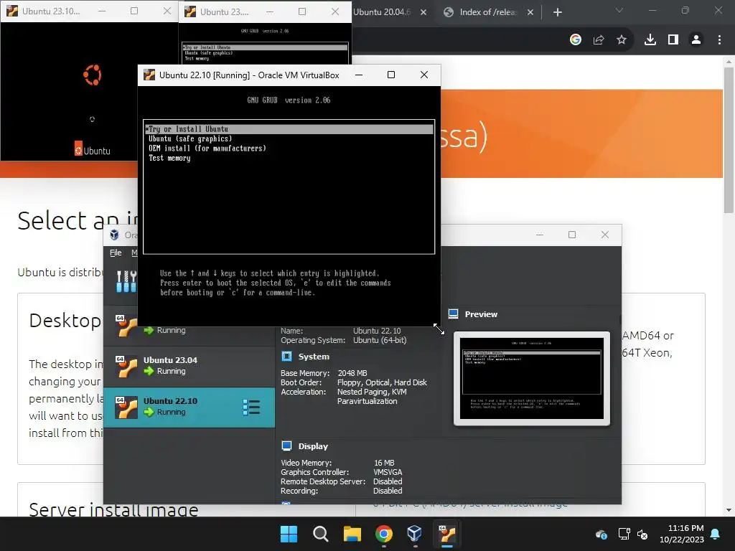Open VirtualBox Manager taskbar icon
735x551 pixels.
pyautogui.click(x=415, y=534)
